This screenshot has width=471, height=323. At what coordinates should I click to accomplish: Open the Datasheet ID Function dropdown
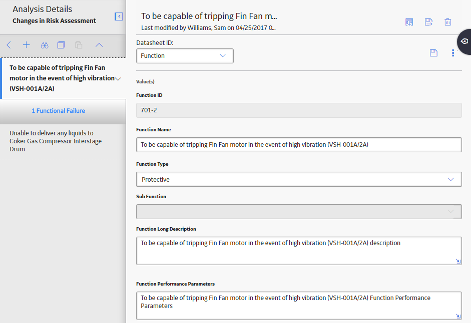tap(185, 56)
